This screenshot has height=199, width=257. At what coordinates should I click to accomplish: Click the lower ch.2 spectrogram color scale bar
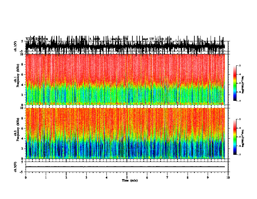tap(235, 137)
